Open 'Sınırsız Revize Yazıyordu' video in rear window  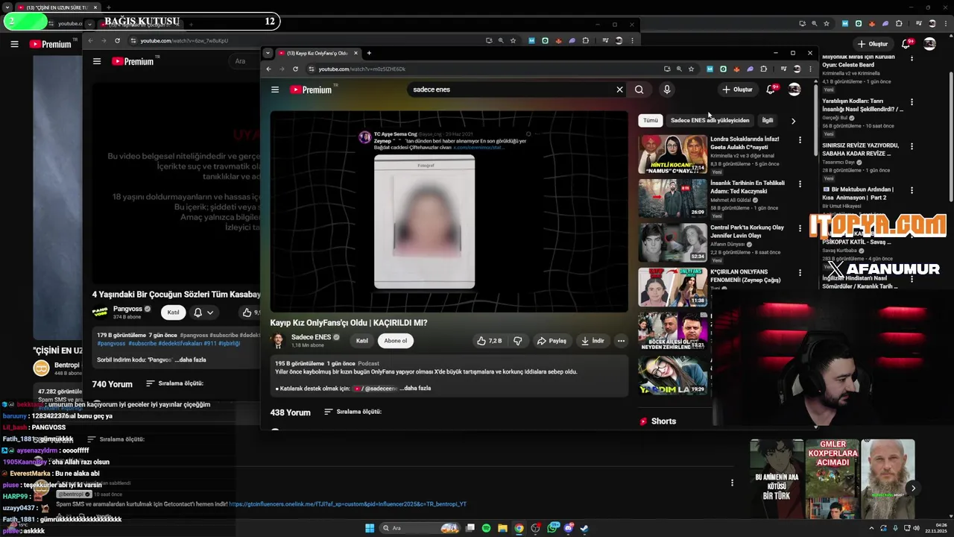[861, 149]
